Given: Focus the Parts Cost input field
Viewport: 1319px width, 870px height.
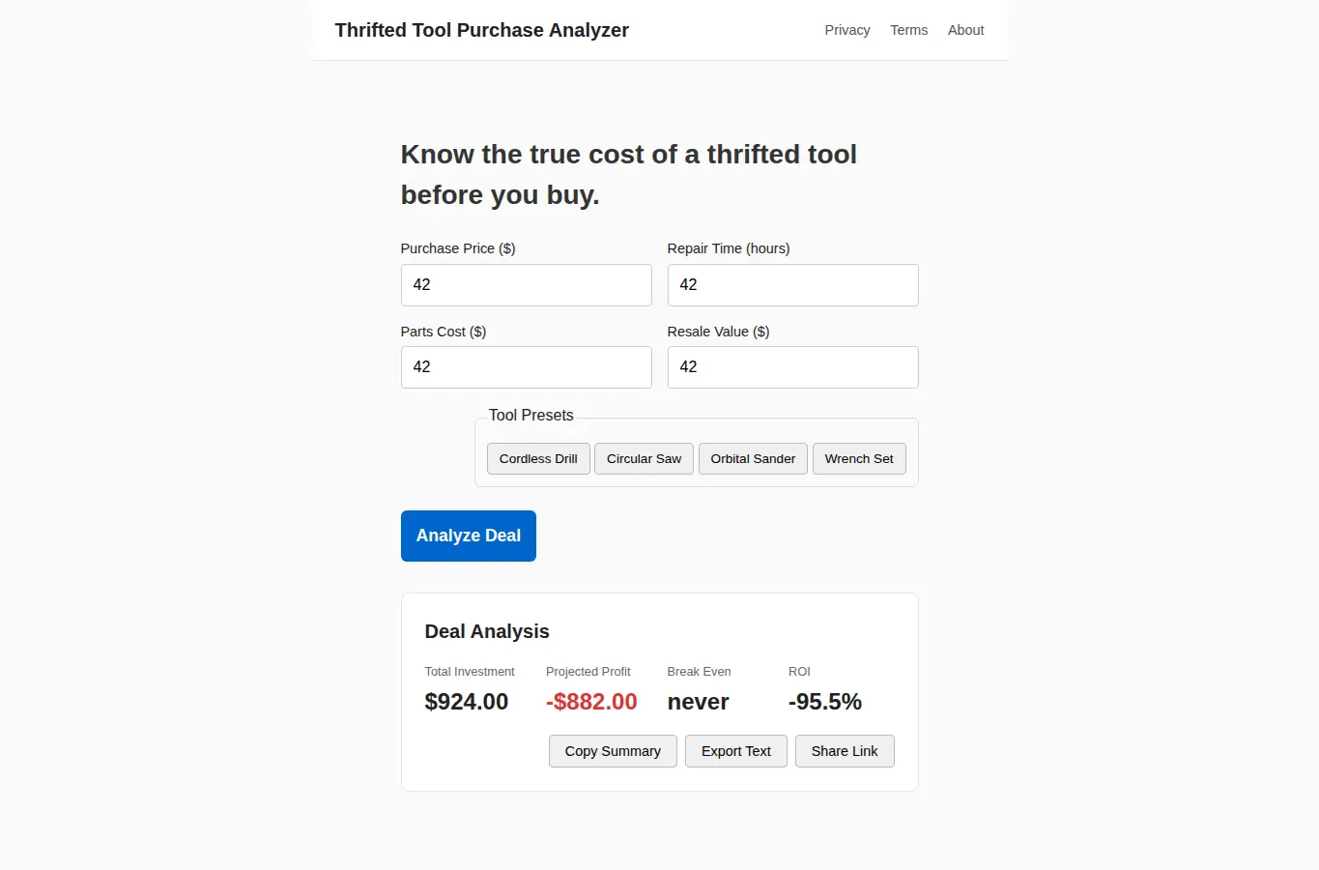Looking at the screenshot, I should pyautogui.click(x=527, y=367).
